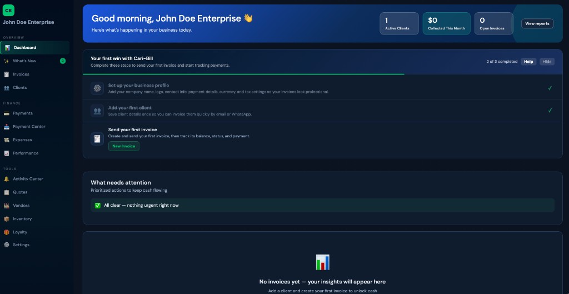
Task: Open Payments label in sidebar
Action: click(x=23, y=113)
